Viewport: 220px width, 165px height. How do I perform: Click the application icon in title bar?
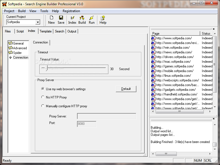tap(4, 4)
